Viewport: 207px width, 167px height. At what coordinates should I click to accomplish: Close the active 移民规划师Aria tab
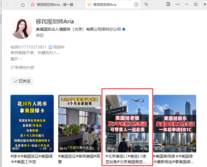136,5
